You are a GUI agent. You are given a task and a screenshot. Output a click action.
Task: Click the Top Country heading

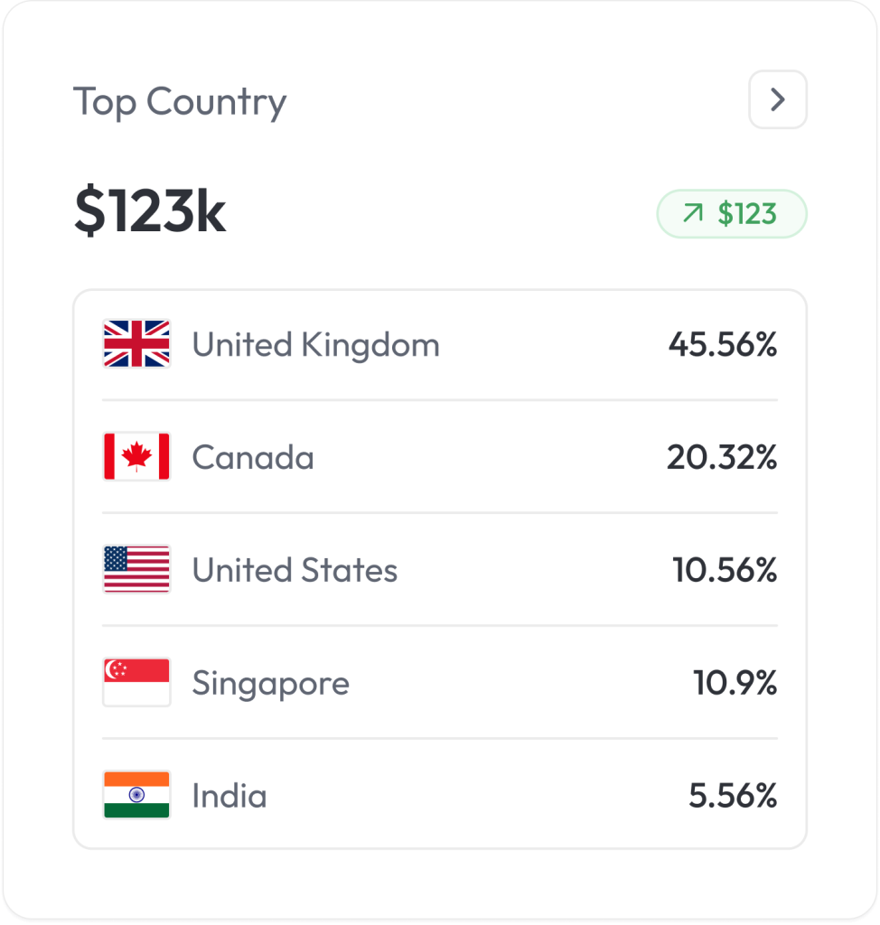tap(180, 102)
